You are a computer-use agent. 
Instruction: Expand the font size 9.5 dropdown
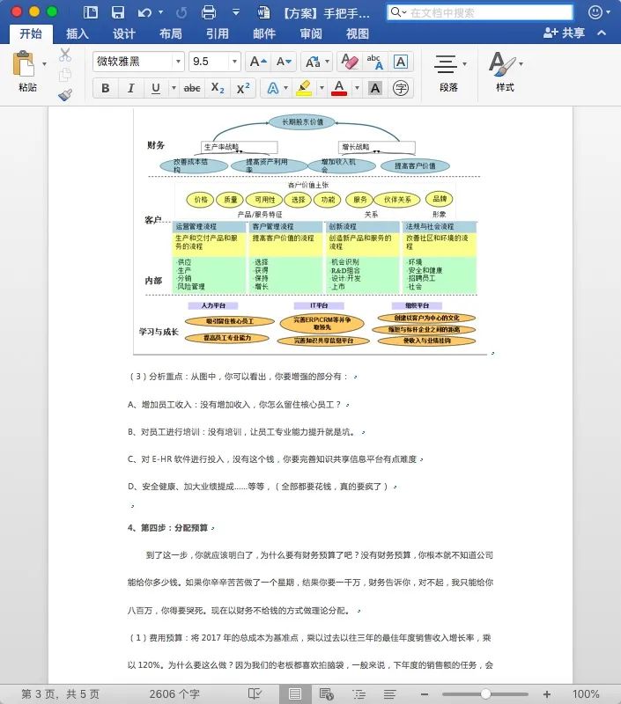[x=234, y=62]
